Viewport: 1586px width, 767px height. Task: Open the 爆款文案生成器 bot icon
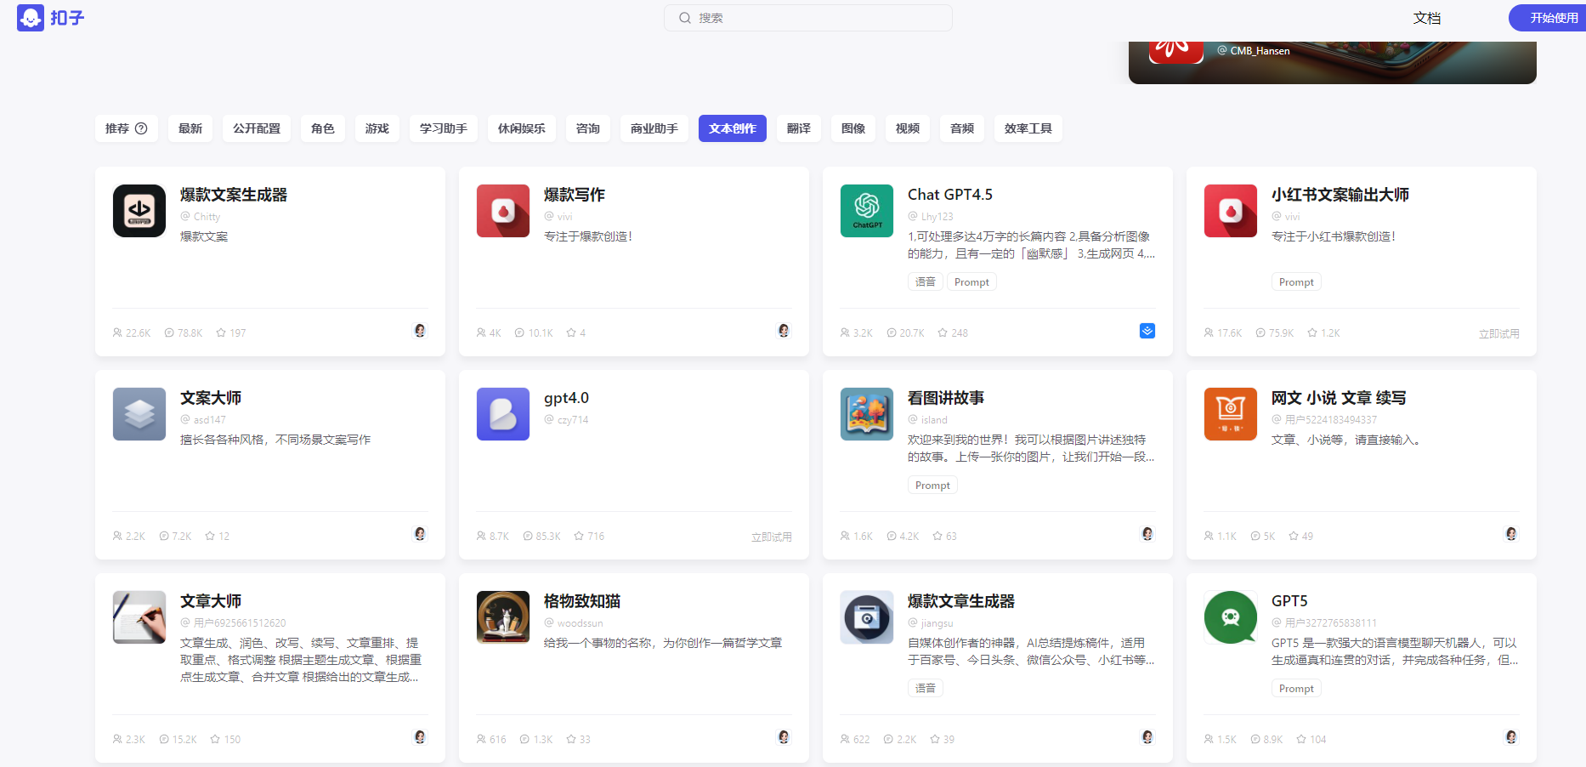(x=139, y=210)
